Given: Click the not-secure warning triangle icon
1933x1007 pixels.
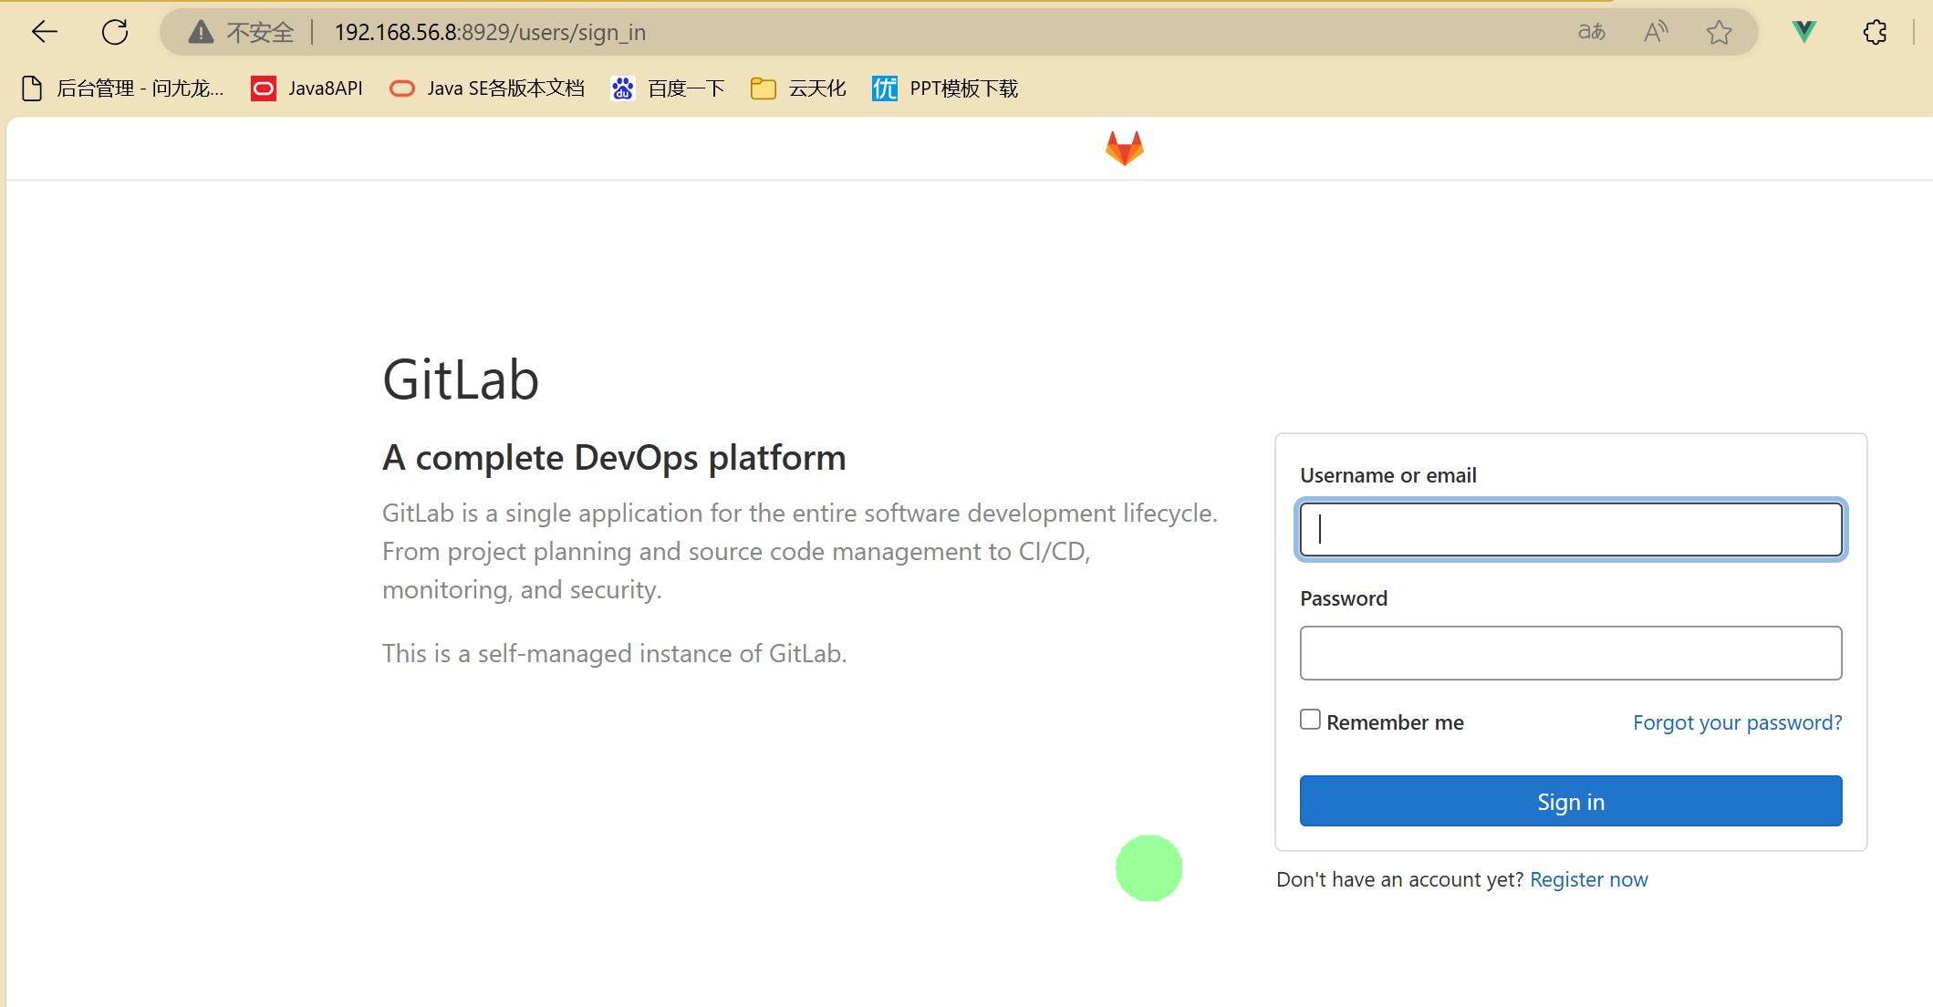Looking at the screenshot, I should 200,33.
